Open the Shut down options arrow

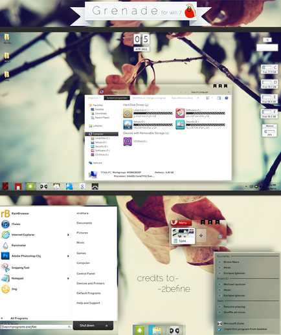click(107, 325)
